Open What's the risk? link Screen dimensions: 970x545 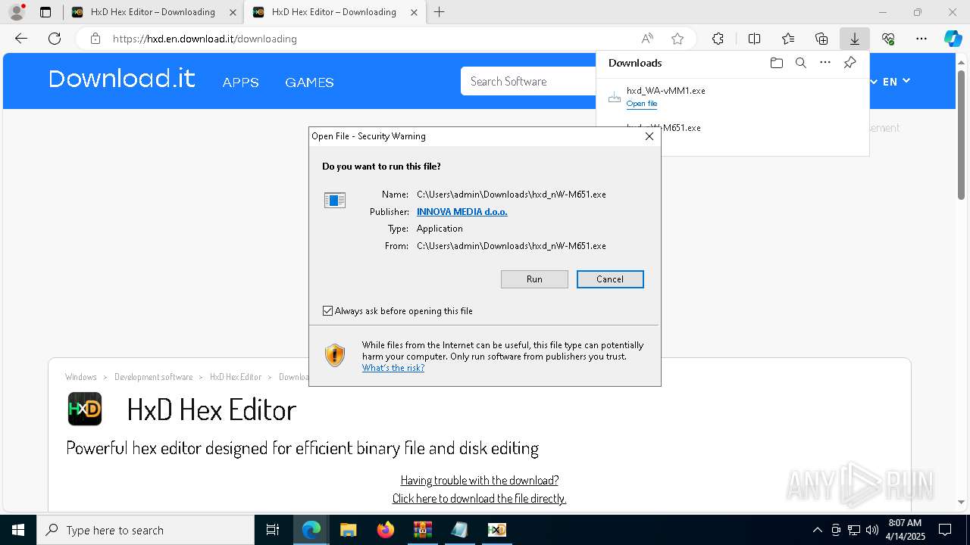(x=393, y=368)
